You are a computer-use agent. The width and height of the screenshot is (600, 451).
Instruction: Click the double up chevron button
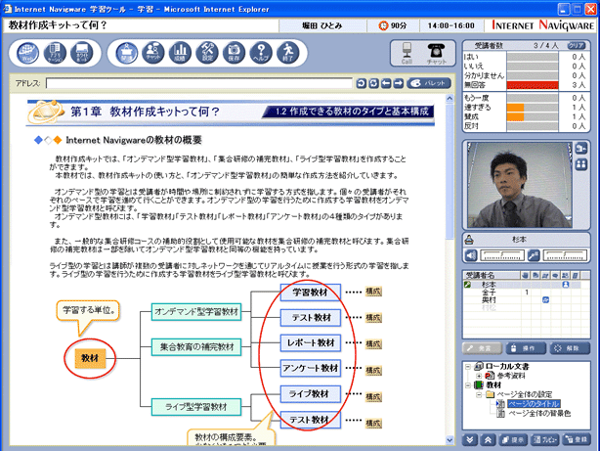point(488,440)
